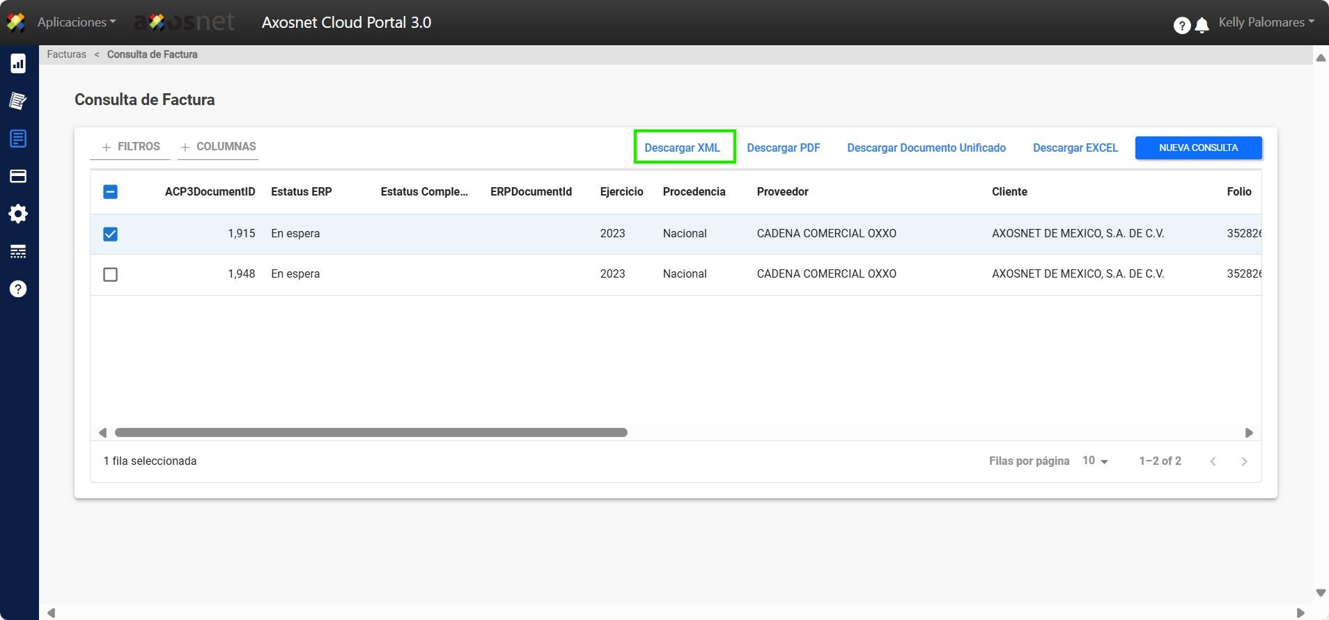The height and width of the screenshot is (620, 1329).
Task: Open the COLUMNAS panel
Action: tap(218, 147)
